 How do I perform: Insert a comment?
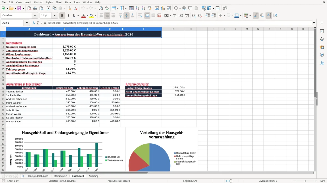coord(190,8)
